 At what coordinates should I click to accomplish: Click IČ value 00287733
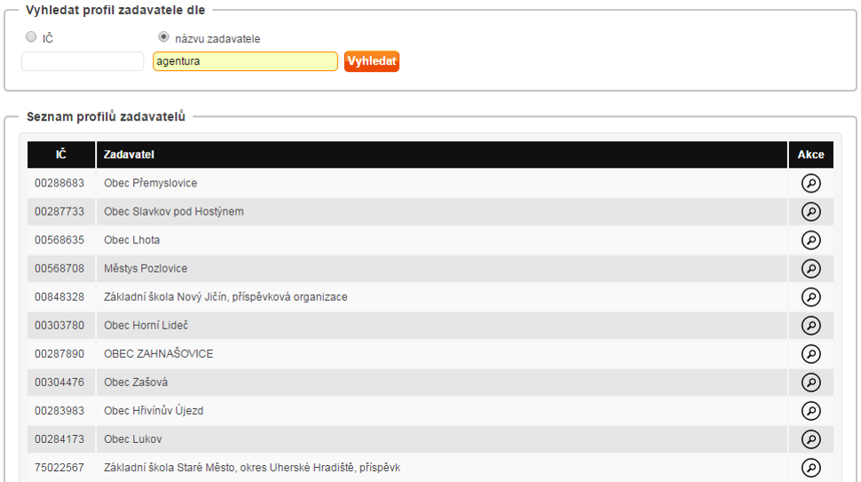59,211
